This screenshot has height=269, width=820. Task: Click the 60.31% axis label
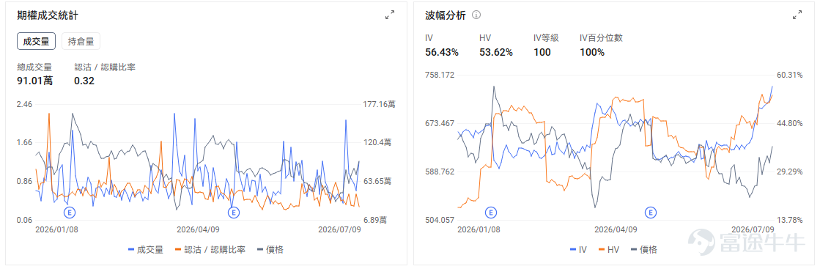[790, 75]
